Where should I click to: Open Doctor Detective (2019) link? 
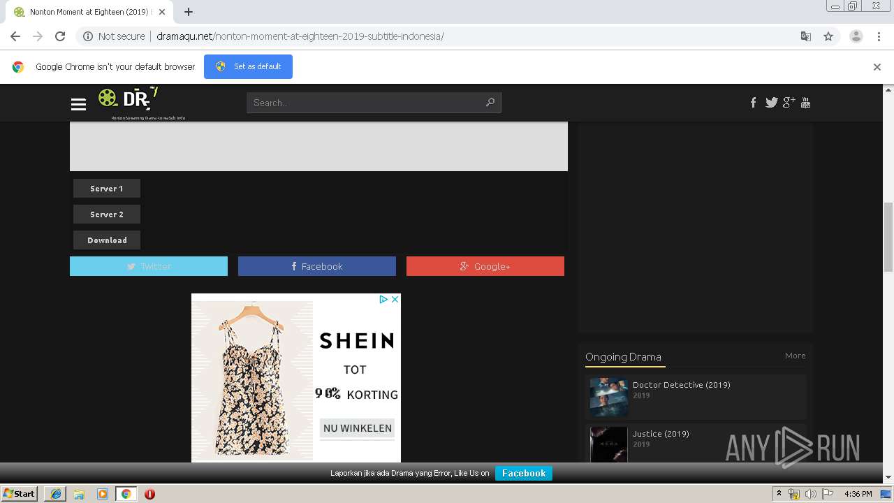[x=682, y=385]
